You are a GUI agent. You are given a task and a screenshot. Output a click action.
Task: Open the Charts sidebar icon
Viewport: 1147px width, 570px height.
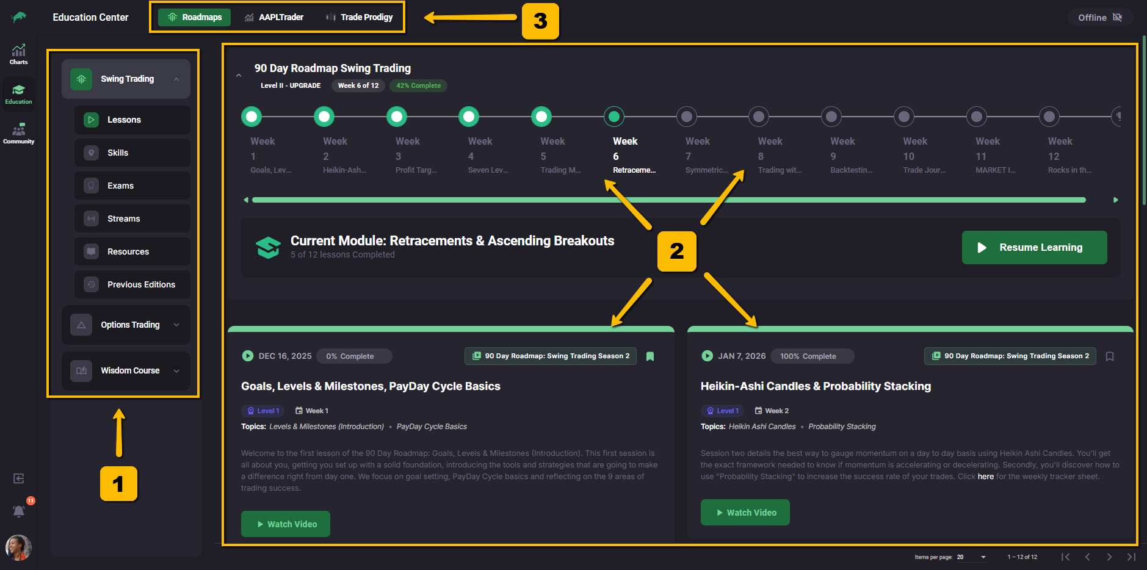(18, 54)
